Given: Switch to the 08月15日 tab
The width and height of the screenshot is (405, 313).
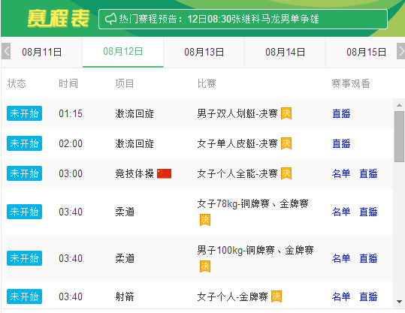Looking at the screenshot, I should 366,52.
